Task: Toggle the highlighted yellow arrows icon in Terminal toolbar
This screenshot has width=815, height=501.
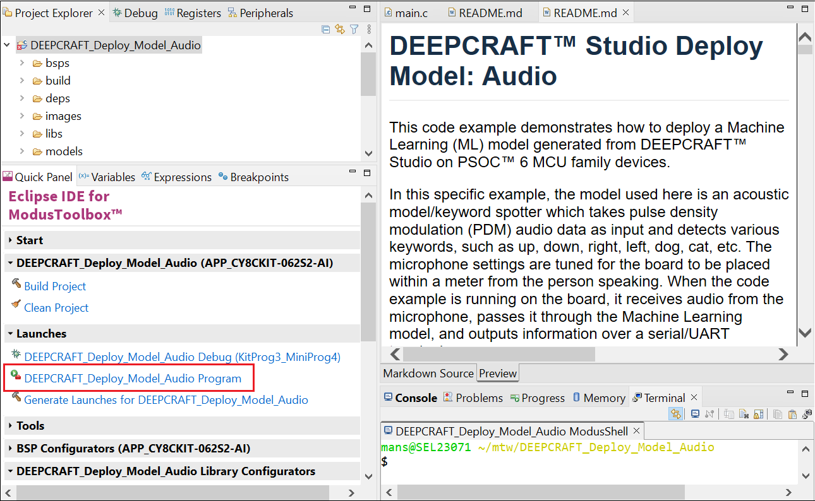Action: [675, 414]
